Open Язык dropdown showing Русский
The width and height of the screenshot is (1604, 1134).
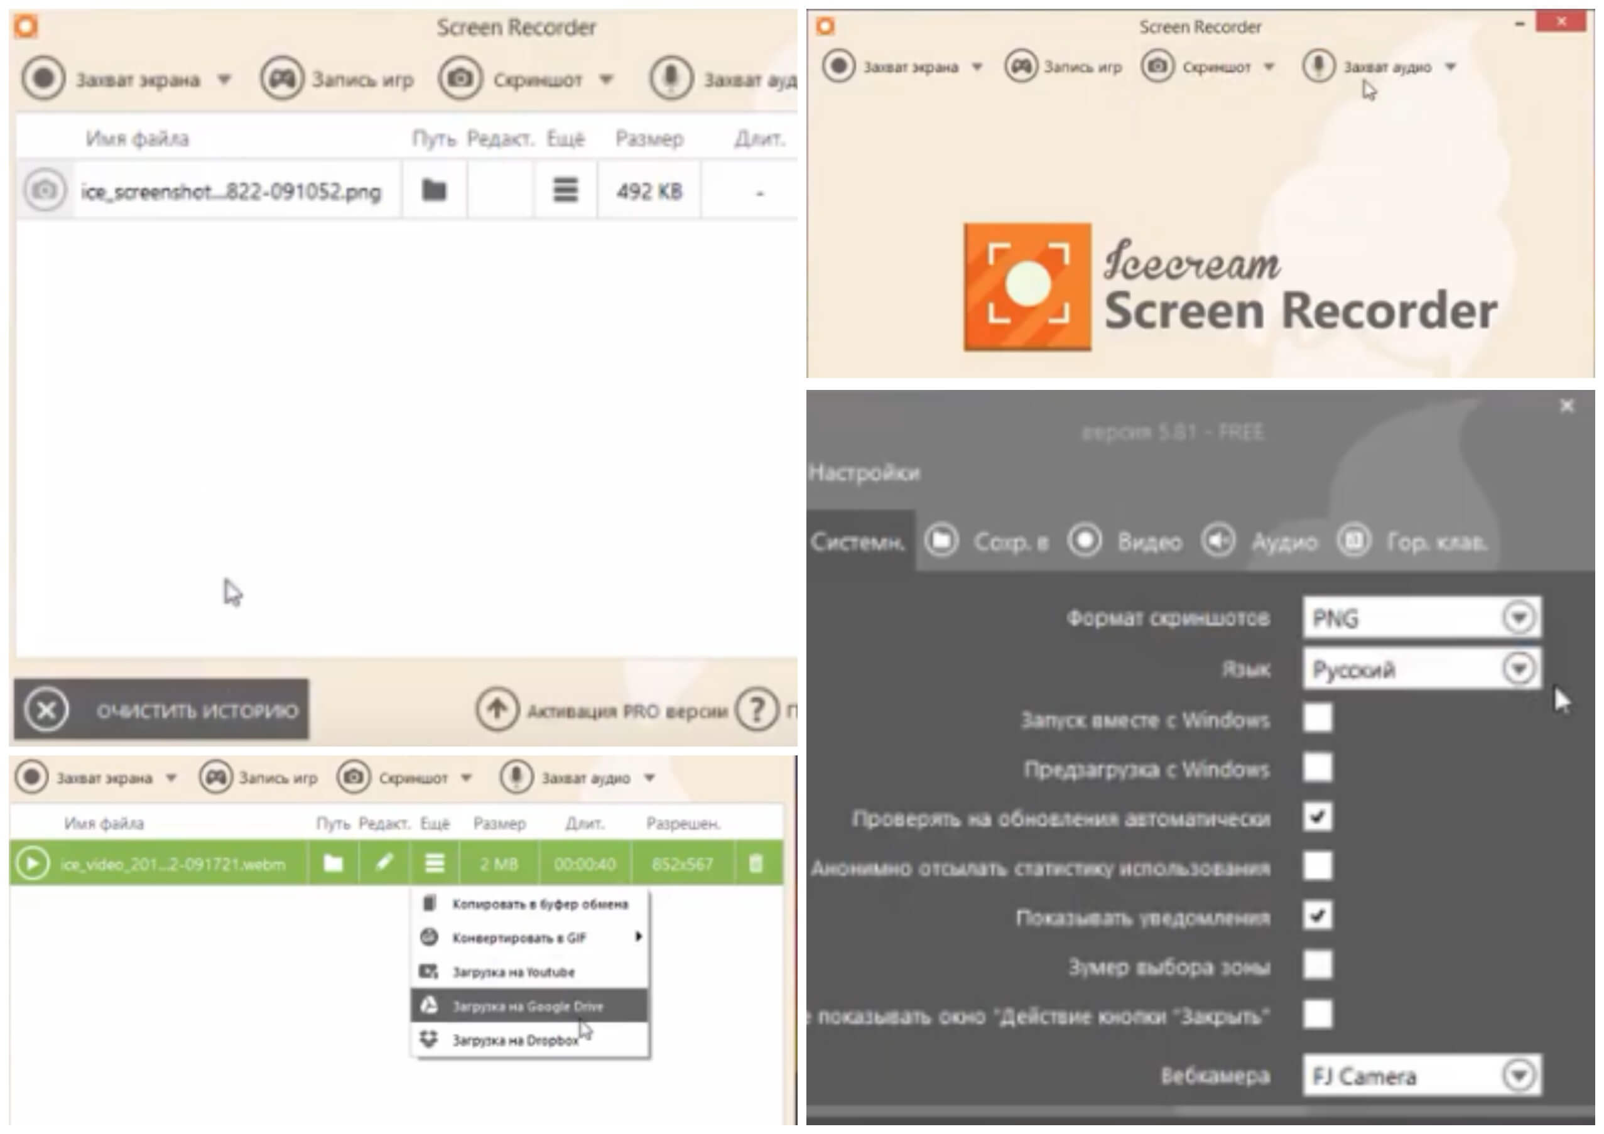point(1422,669)
